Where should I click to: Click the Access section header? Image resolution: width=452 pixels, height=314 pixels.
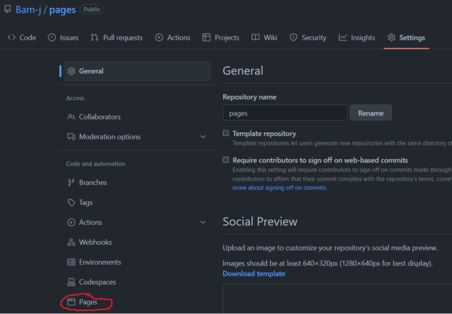[75, 98]
